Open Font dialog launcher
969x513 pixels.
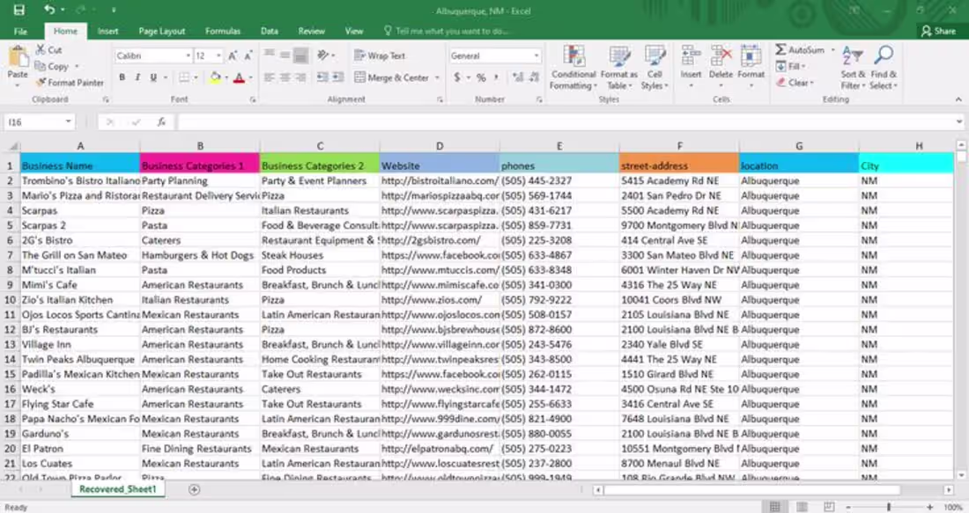coord(253,99)
